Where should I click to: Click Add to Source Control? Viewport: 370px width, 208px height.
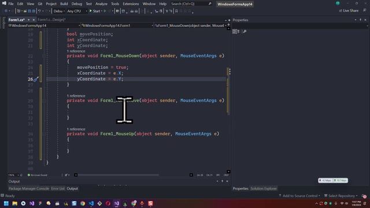pyautogui.click(x=299, y=196)
